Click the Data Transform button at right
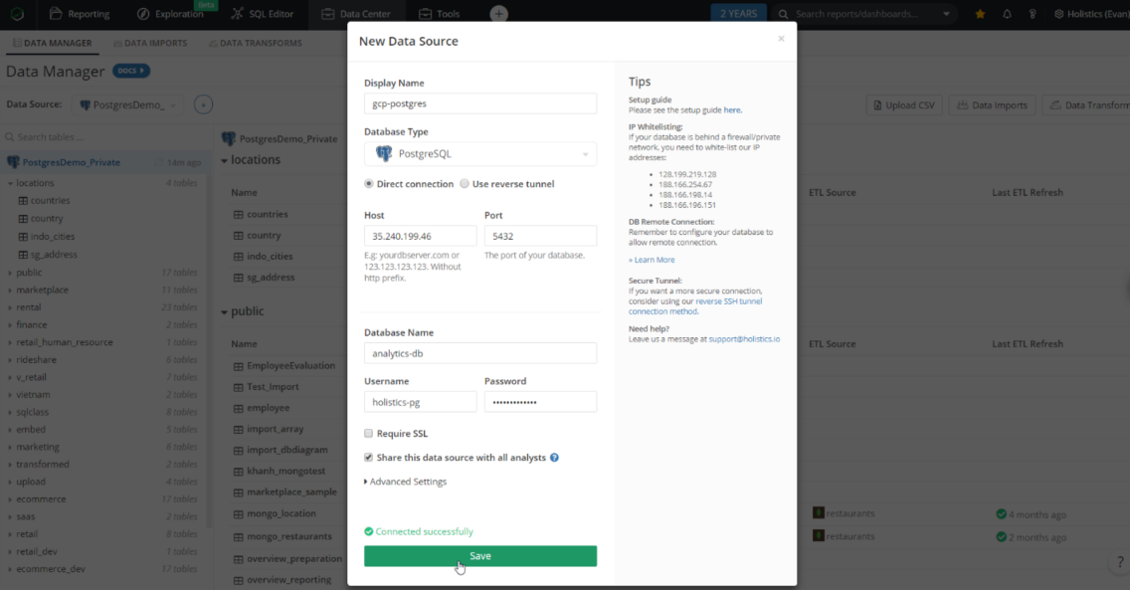The image size is (1130, 590). pos(1087,105)
